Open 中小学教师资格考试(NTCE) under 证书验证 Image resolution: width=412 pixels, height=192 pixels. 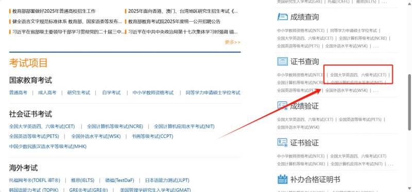coord(301,156)
